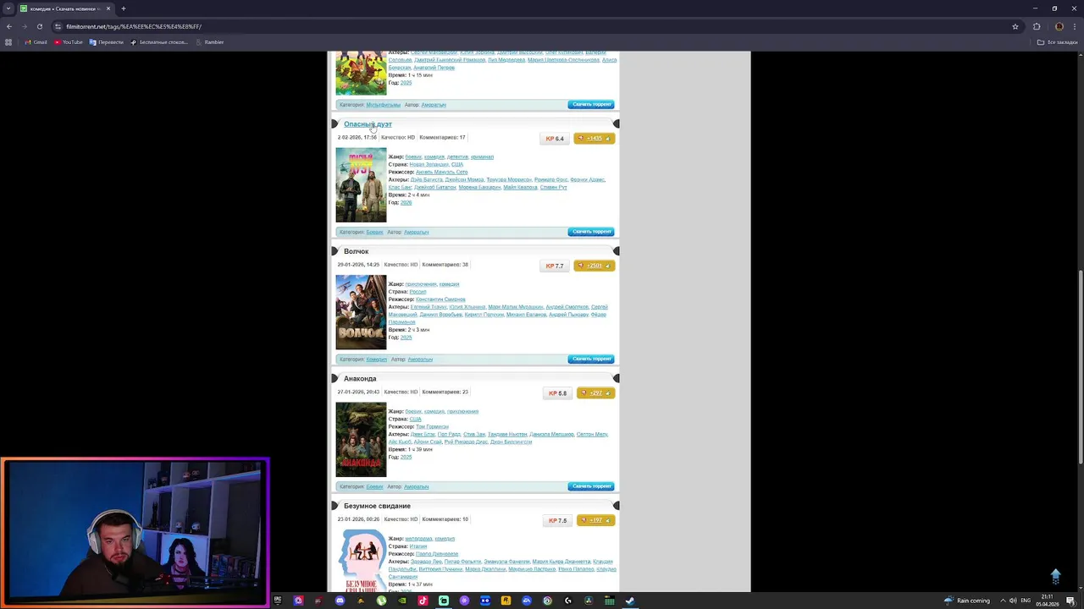Open Discord icon in taskbar
1084x609 pixels.
coord(340,601)
